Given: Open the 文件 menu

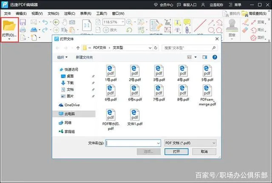Looking at the screenshot, I should pos(8,14).
